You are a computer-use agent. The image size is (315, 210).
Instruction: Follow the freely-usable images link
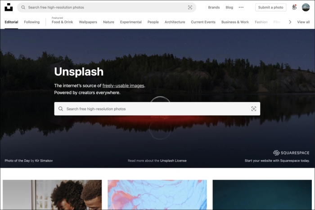(x=123, y=86)
